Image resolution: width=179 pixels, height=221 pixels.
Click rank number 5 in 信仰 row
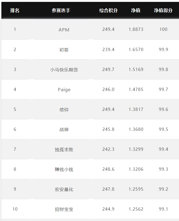pyautogui.click(x=15, y=109)
